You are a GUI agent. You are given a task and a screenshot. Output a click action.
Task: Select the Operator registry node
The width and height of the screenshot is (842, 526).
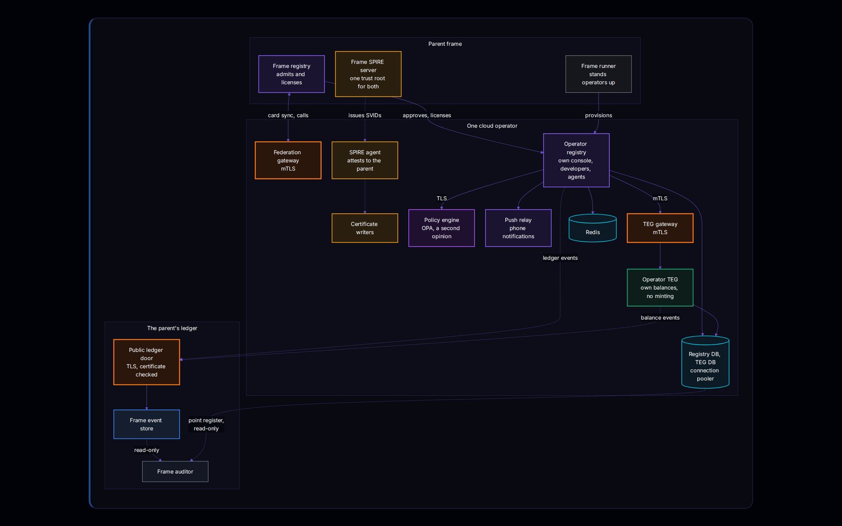point(576,160)
